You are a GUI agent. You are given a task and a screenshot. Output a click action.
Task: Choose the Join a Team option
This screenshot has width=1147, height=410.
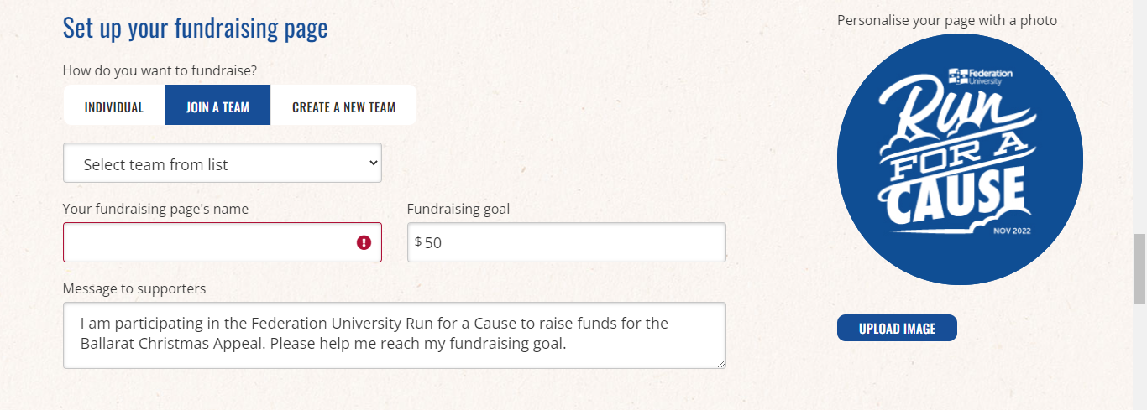pyautogui.click(x=217, y=107)
